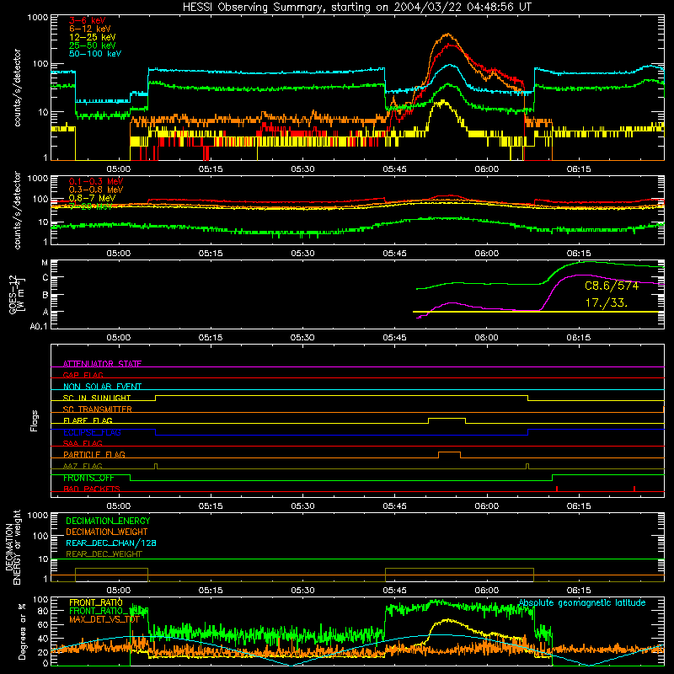
Task: Click the 0.1-0.3 MeV legend label
Action: (96, 181)
